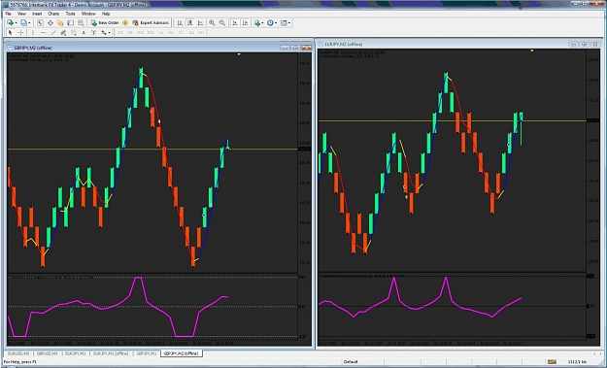The image size is (607, 368).
Task: Open the File menu
Action: [8, 14]
